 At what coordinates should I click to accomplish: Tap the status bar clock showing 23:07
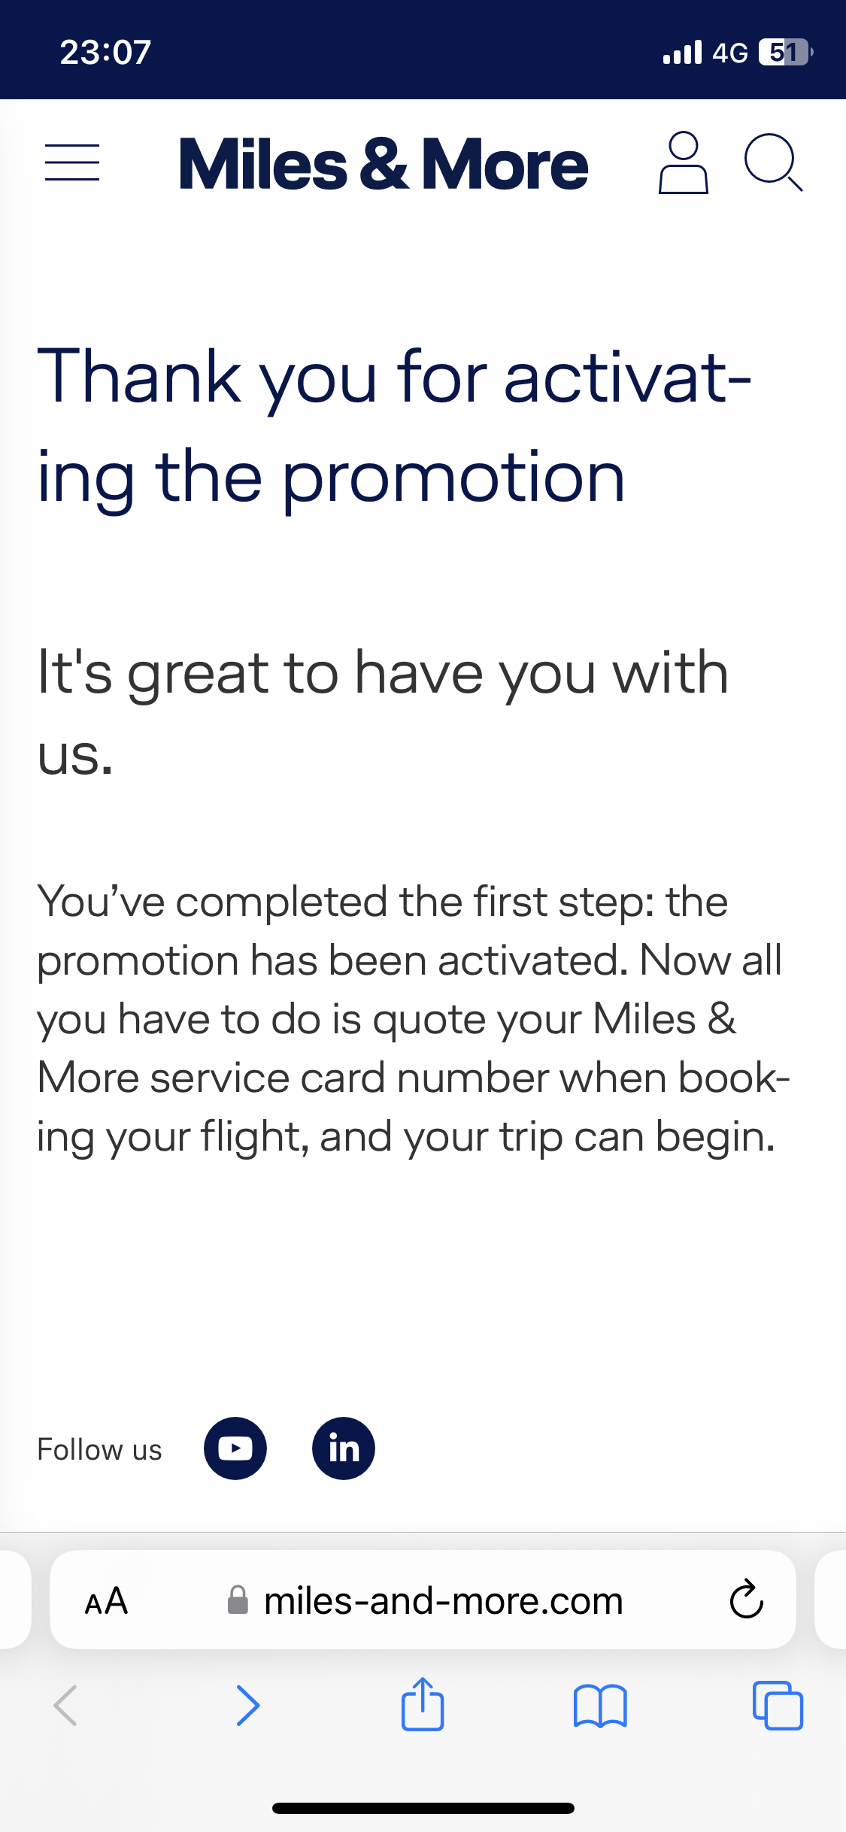tap(105, 53)
